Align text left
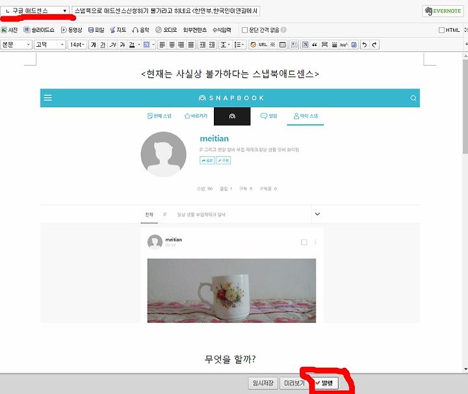The image size is (468, 394). click(162, 45)
